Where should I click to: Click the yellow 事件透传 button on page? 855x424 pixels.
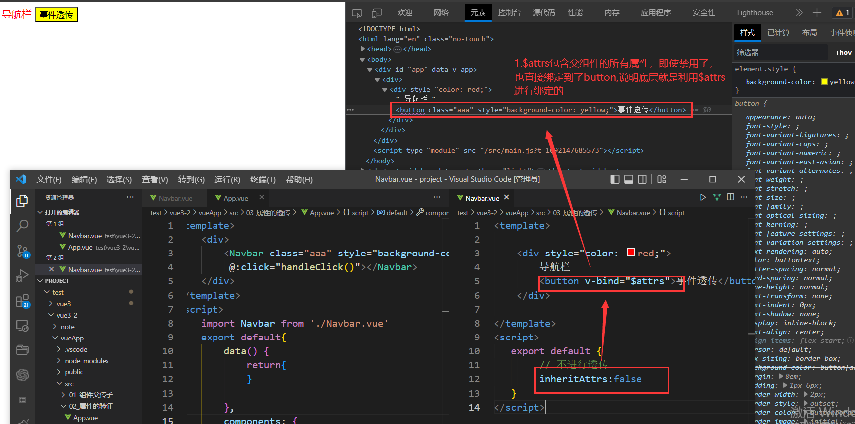56,15
